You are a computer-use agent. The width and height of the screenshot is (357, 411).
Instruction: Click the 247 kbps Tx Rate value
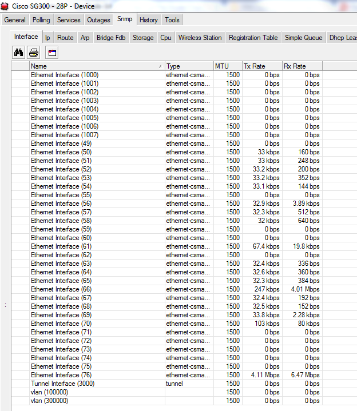tap(267, 289)
